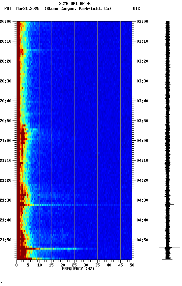Click the UTC timezone label
This screenshot has height=286, width=182.
[x=136, y=9]
